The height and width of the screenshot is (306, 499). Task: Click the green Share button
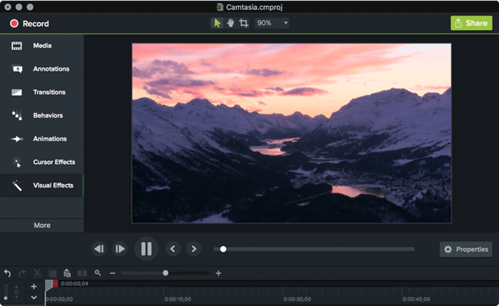tap(471, 24)
